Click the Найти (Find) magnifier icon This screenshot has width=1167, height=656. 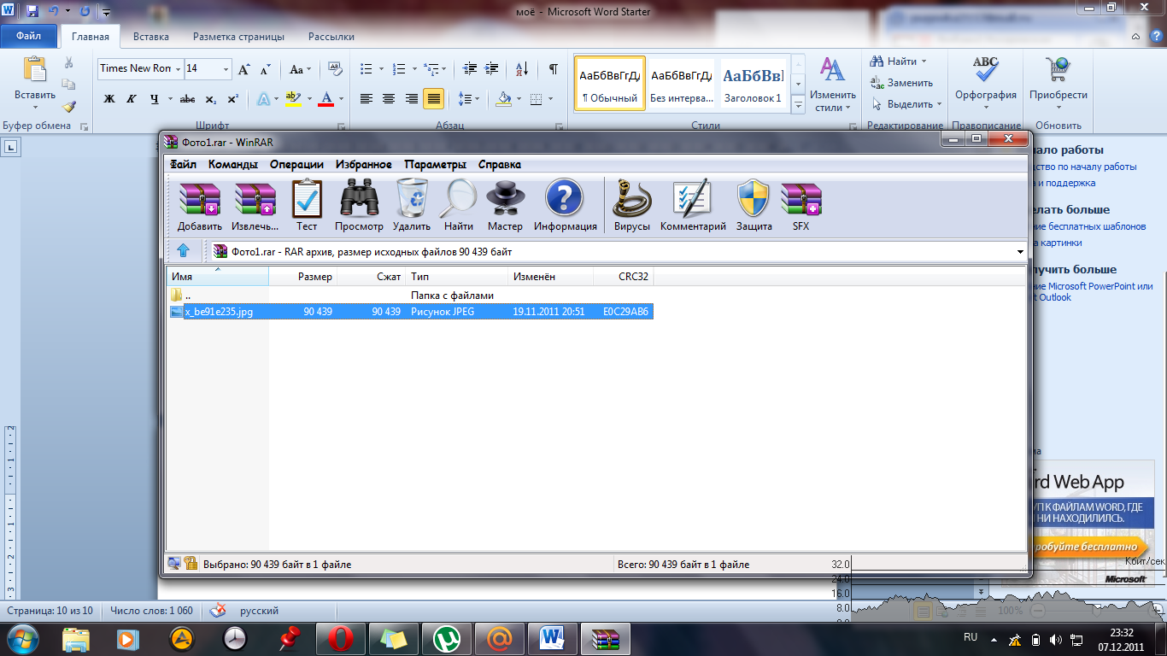pyautogui.click(x=459, y=205)
